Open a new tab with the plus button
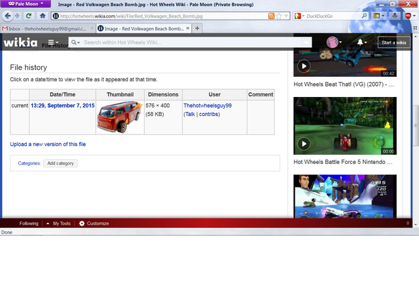The height and width of the screenshot is (291, 419). coord(197,28)
